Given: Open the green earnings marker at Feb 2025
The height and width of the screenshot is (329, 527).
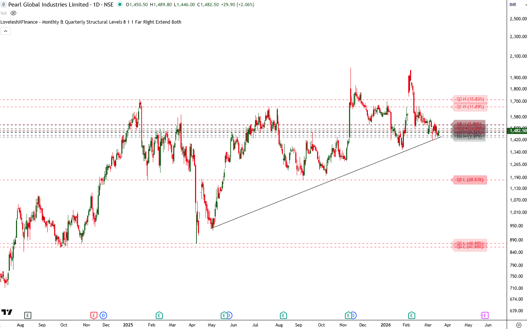Looking at the screenshot, I should 159,315.
